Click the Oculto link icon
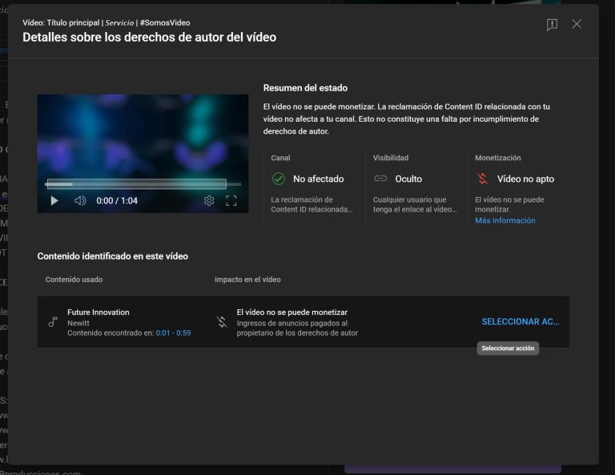This screenshot has height=475, width=615. click(380, 179)
